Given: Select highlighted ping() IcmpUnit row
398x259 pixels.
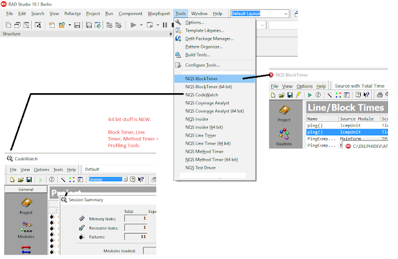Looking at the screenshot, I should 347,132.
